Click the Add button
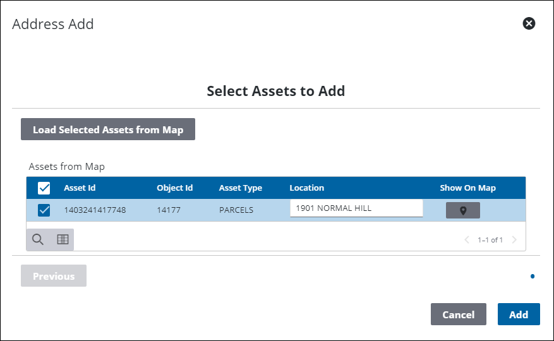 (x=518, y=314)
